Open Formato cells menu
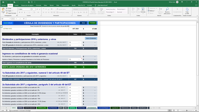Screen dimensions: 199x112 click(x=143, y=10)
